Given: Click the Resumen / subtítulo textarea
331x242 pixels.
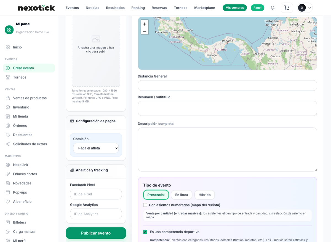Looking at the screenshot, I should point(228,108).
